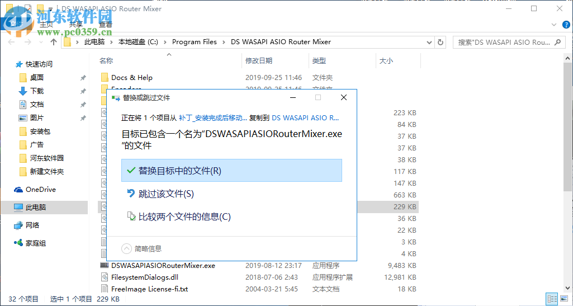The width and height of the screenshot is (573, 306).
Task: Sort by 大小 column header
Action: pyautogui.click(x=386, y=60)
